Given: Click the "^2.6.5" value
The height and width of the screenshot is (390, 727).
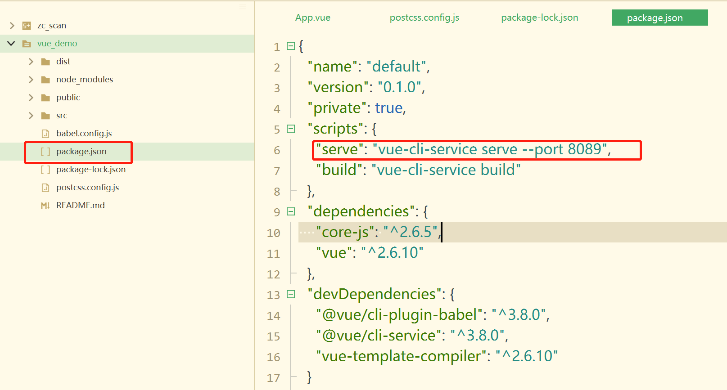Looking at the screenshot, I should coord(411,232).
